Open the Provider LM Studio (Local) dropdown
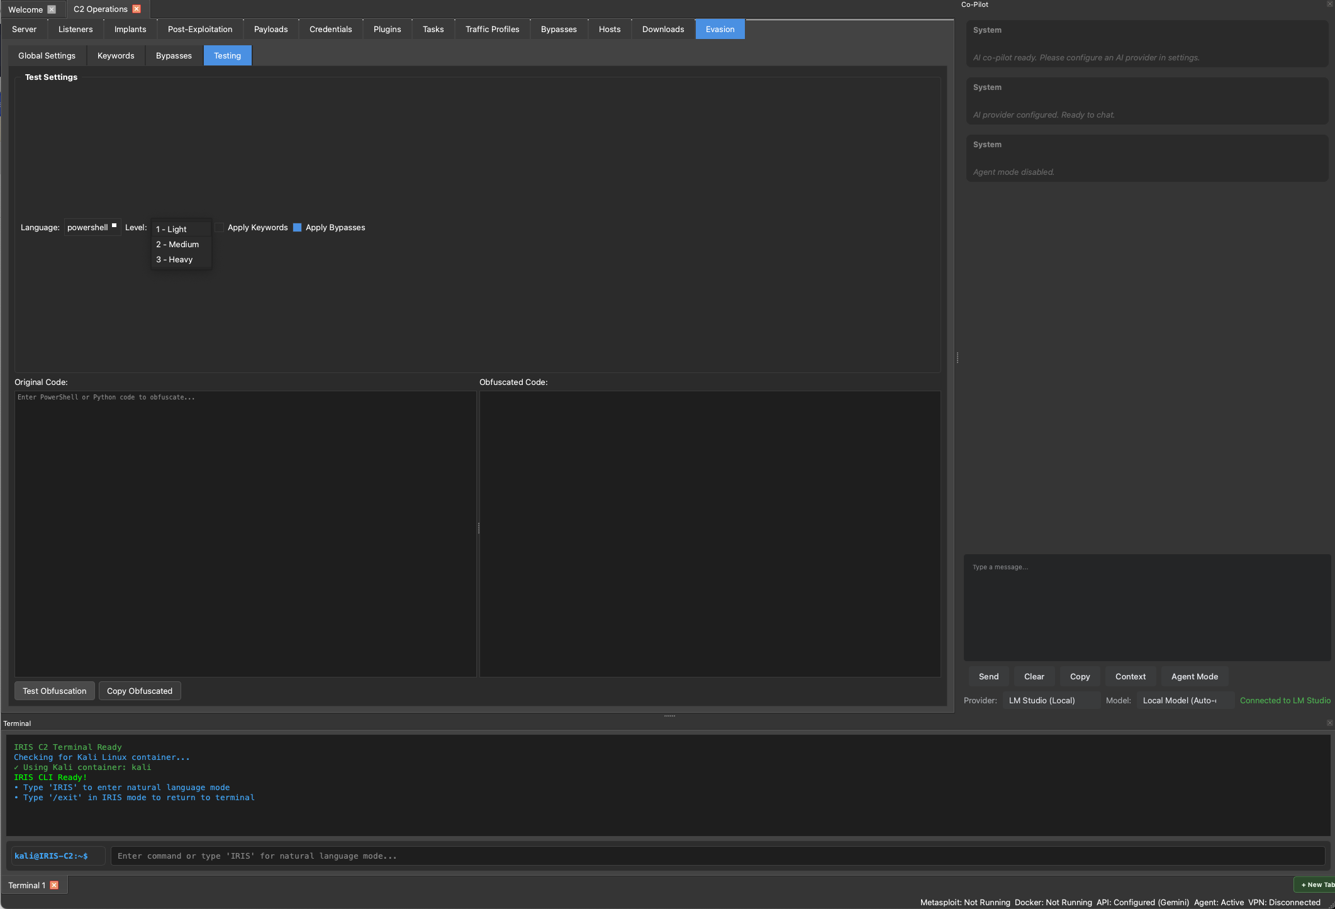1335x909 pixels. (x=1051, y=700)
